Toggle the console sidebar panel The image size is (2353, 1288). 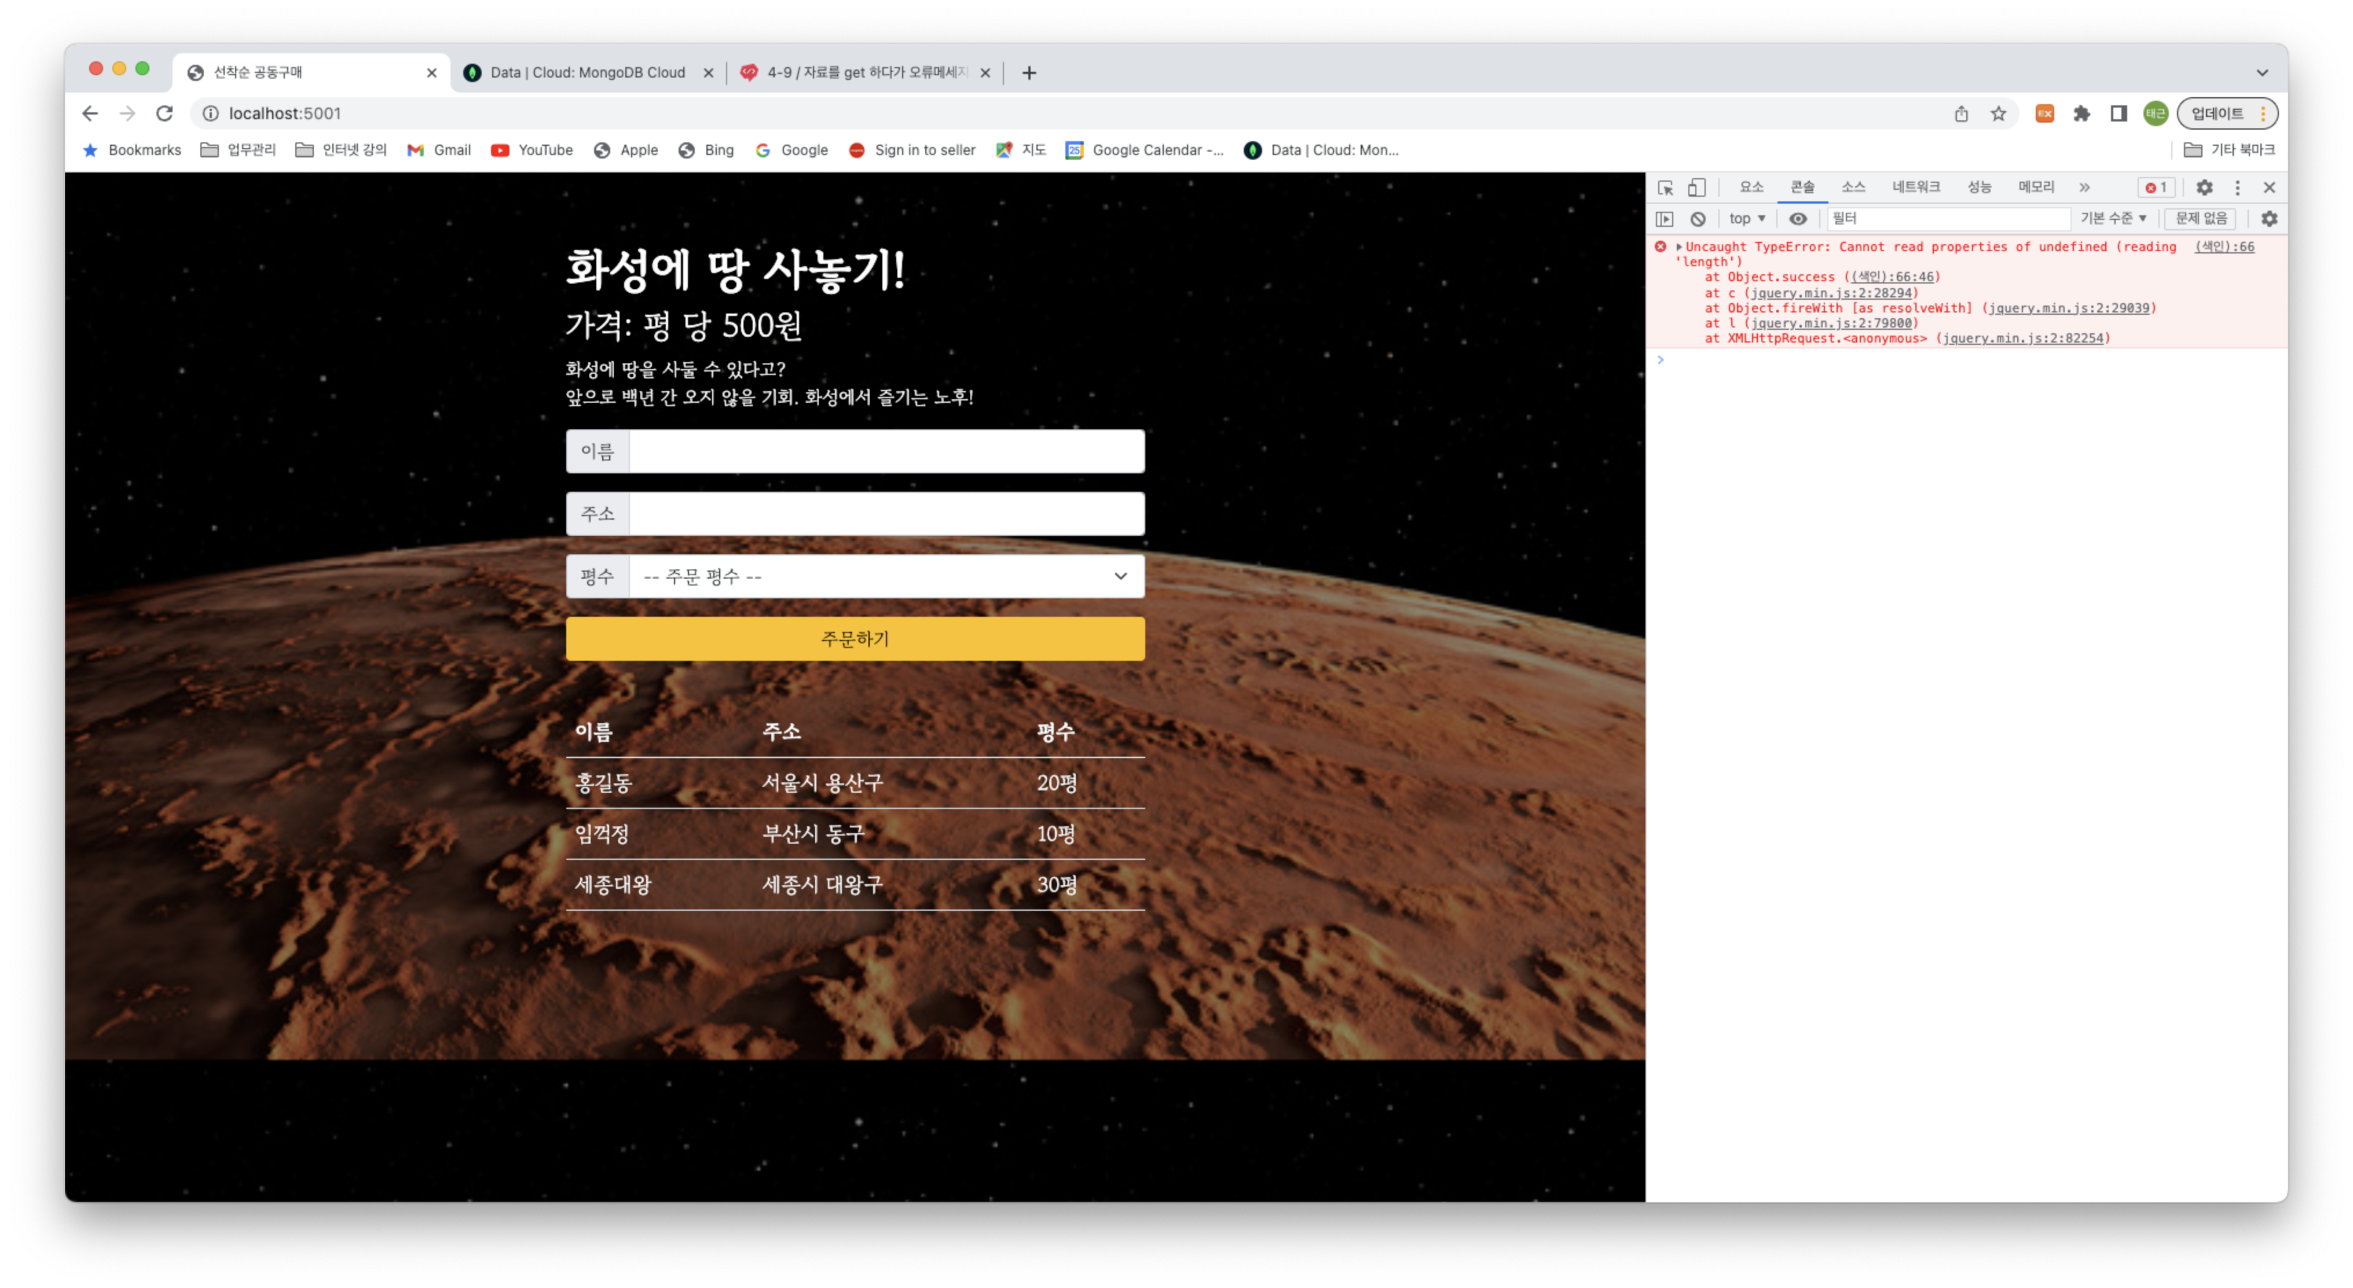coord(1665,218)
